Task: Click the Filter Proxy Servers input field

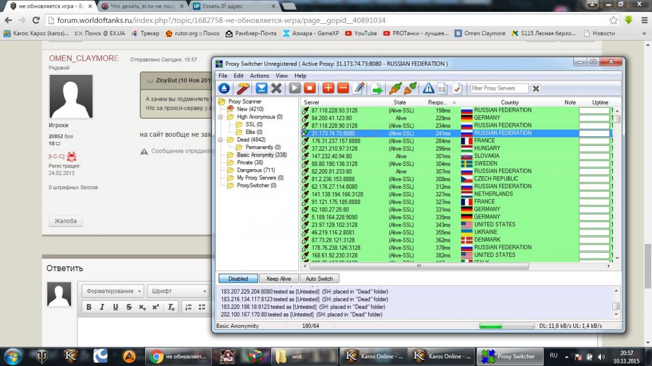Action: (x=499, y=88)
